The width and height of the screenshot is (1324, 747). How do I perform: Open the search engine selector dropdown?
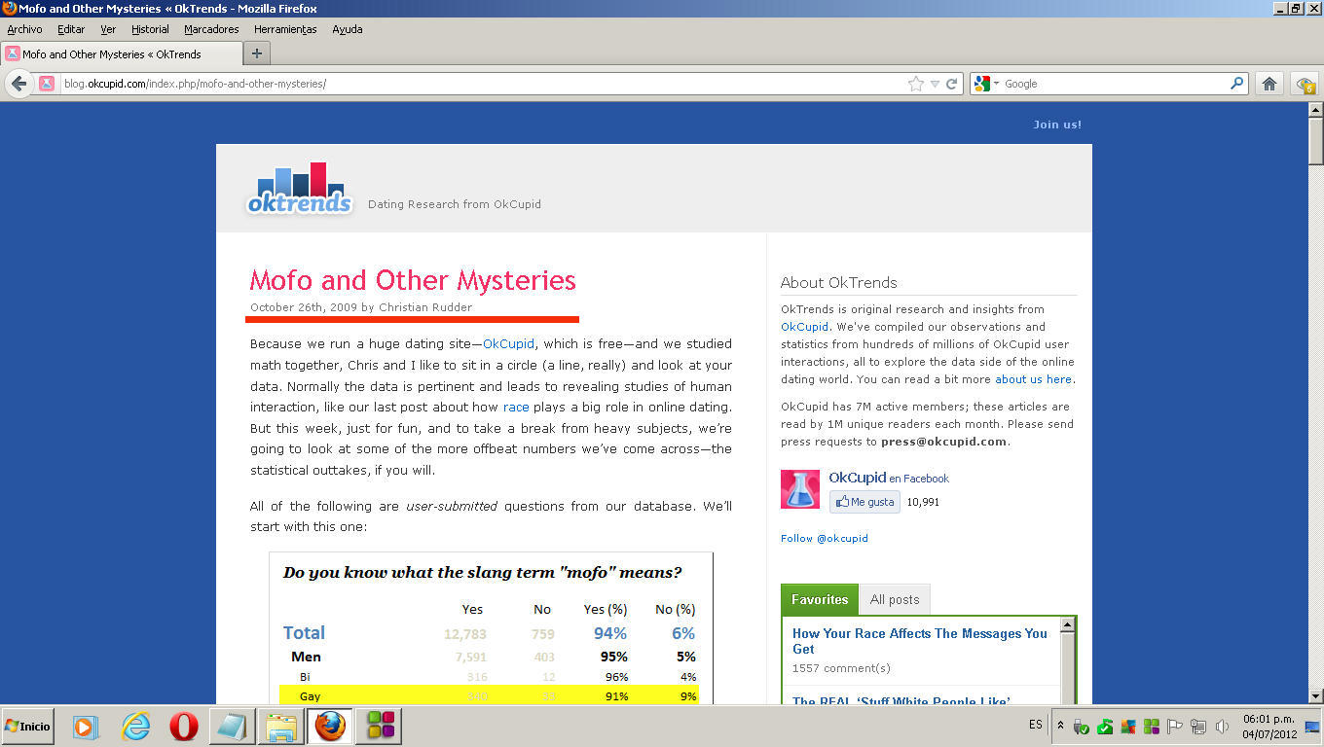[x=984, y=84]
